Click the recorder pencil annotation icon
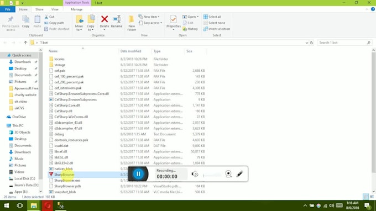This screenshot has width=376, height=211. tap(239, 174)
